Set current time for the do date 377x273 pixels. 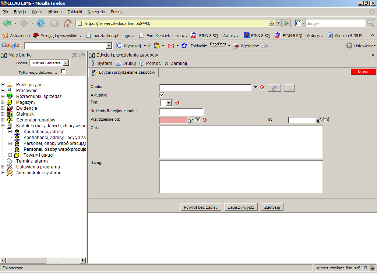pyautogui.click(x=319, y=120)
